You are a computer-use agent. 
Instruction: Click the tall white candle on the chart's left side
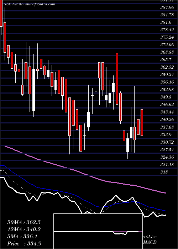[x=34, y=90]
